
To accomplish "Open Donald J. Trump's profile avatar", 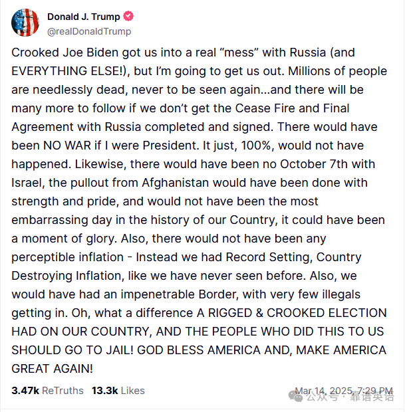I will click(25, 23).
